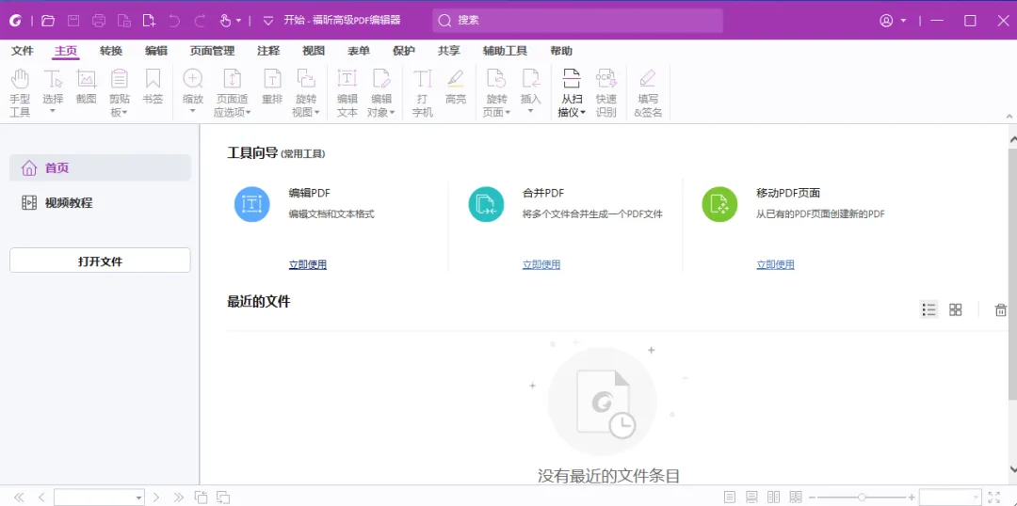Click the last page navigation arrow

(179, 498)
